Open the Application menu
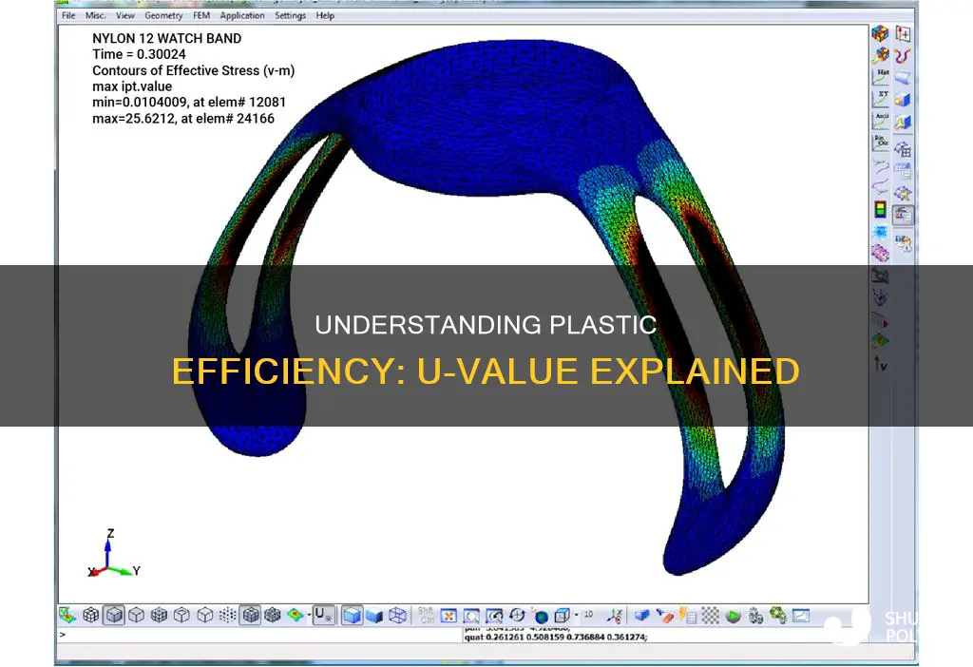 click(242, 15)
